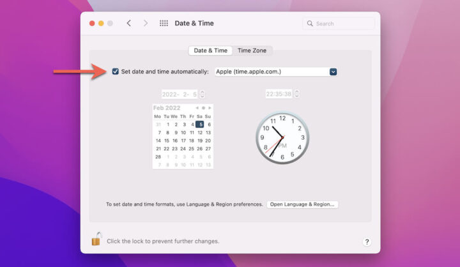Switch to the Time Zone tab
460x267 pixels.
[252, 50]
